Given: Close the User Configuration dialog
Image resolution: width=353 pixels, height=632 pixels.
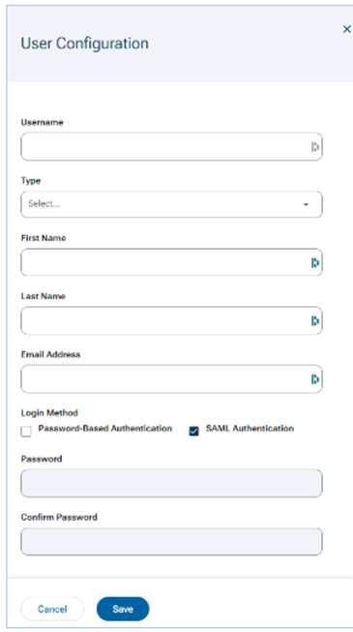Looking at the screenshot, I should point(346,29).
